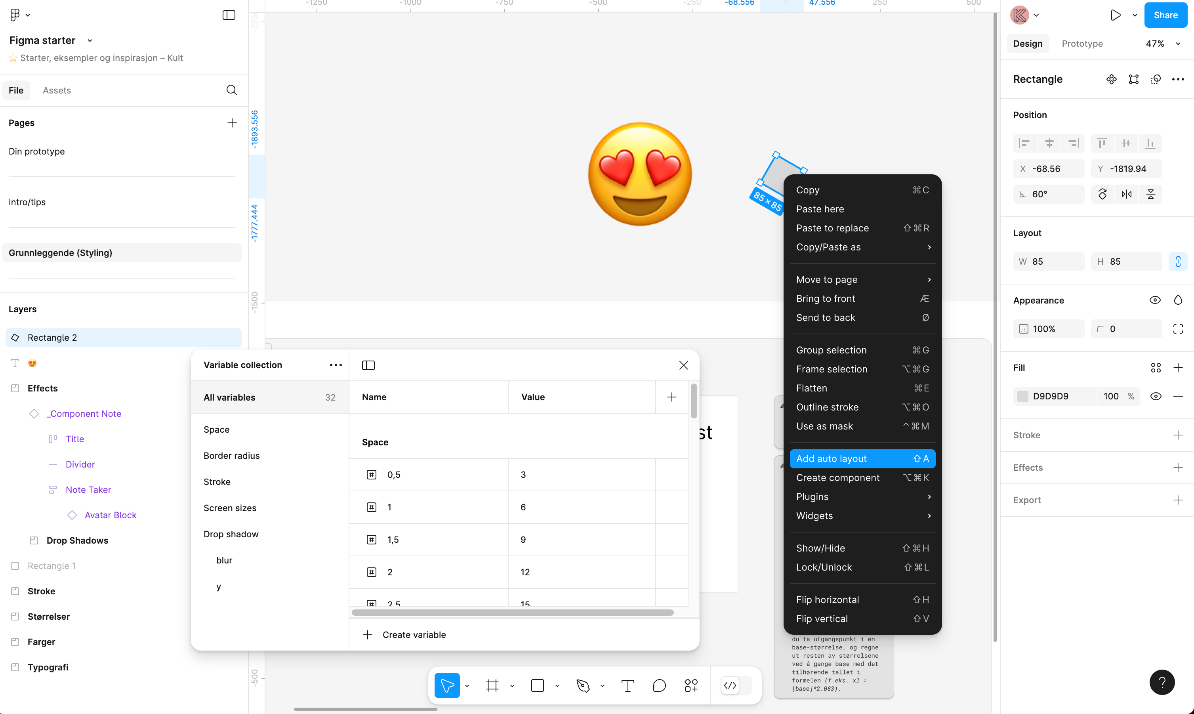The image size is (1194, 714).
Task: Click the Share button
Action: (x=1165, y=15)
